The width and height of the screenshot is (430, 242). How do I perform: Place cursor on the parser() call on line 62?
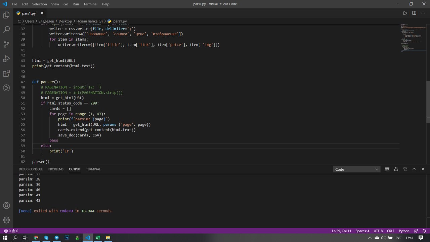pyautogui.click(x=41, y=162)
